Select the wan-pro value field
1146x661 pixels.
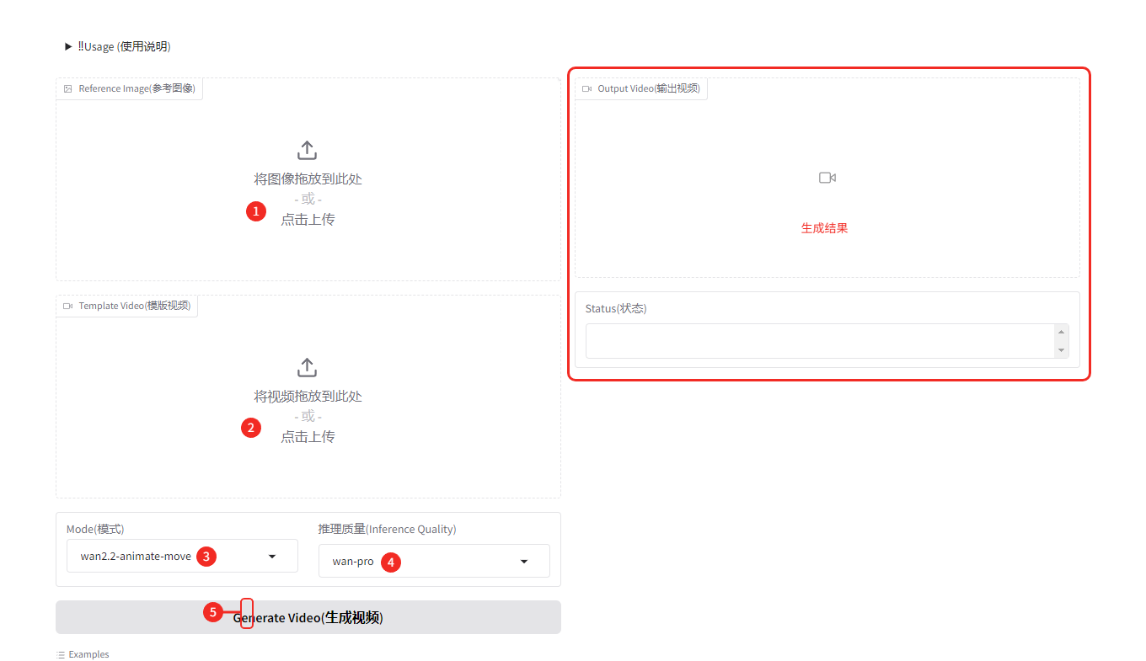(353, 562)
